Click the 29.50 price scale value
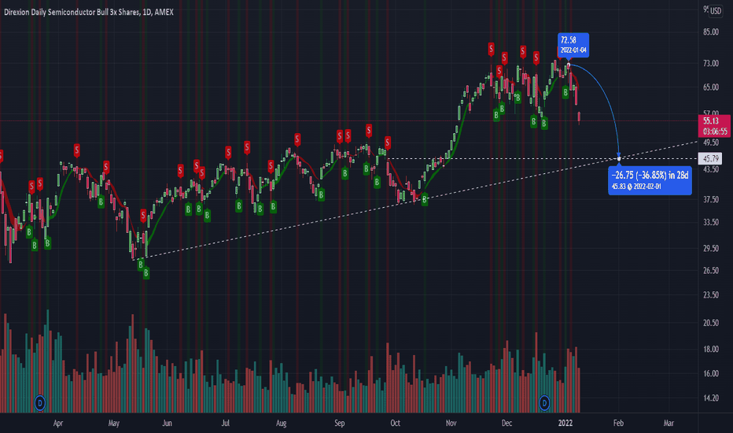Image resolution: width=733 pixels, height=433 pixels. (x=710, y=248)
